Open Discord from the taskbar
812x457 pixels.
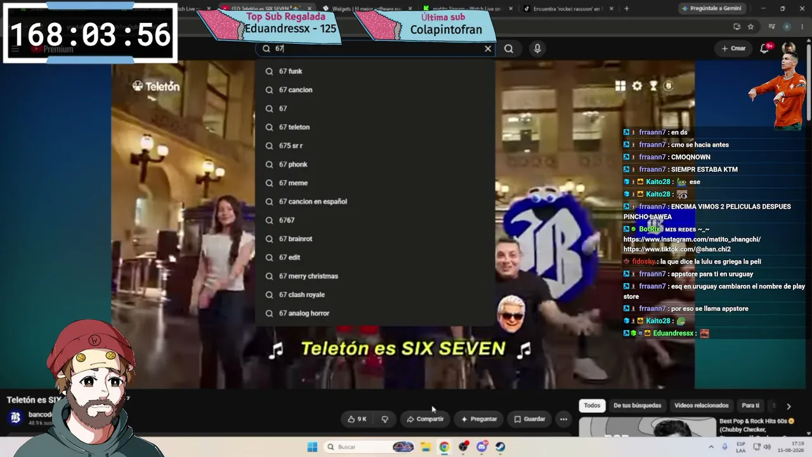click(x=482, y=447)
